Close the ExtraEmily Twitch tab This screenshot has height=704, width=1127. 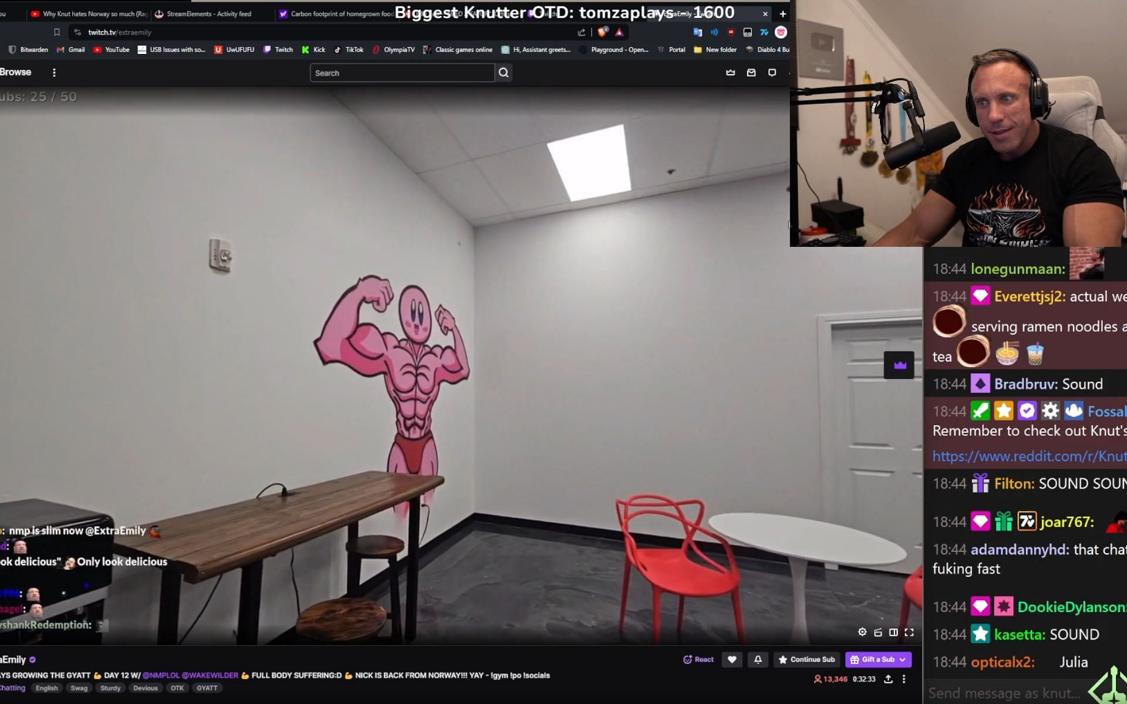(x=765, y=13)
